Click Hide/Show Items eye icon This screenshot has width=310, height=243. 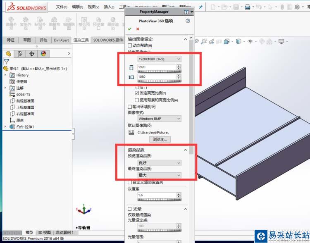250,41
